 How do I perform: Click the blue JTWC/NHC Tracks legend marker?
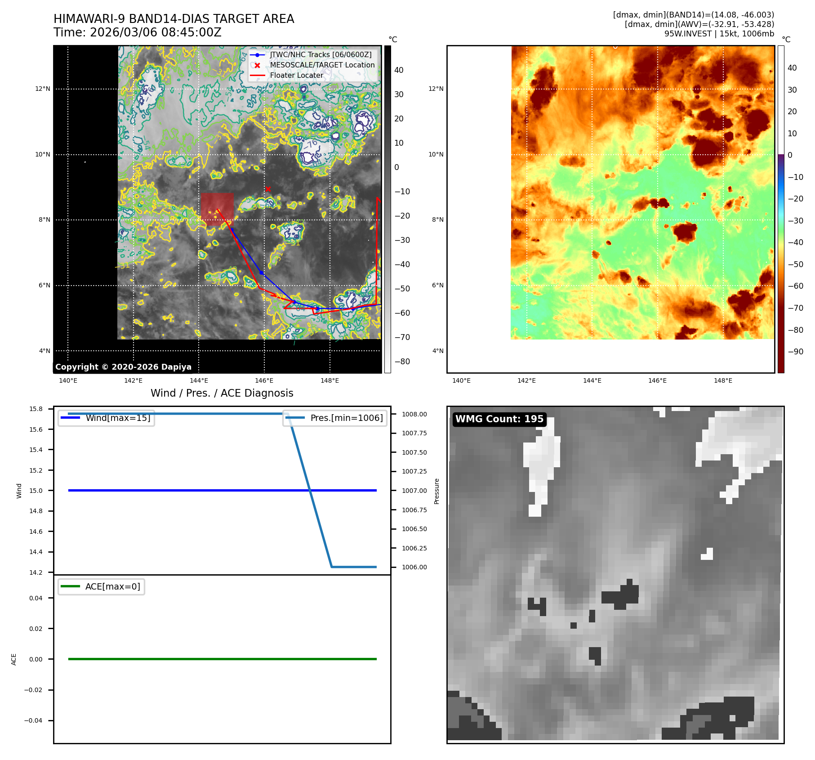[257, 55]
